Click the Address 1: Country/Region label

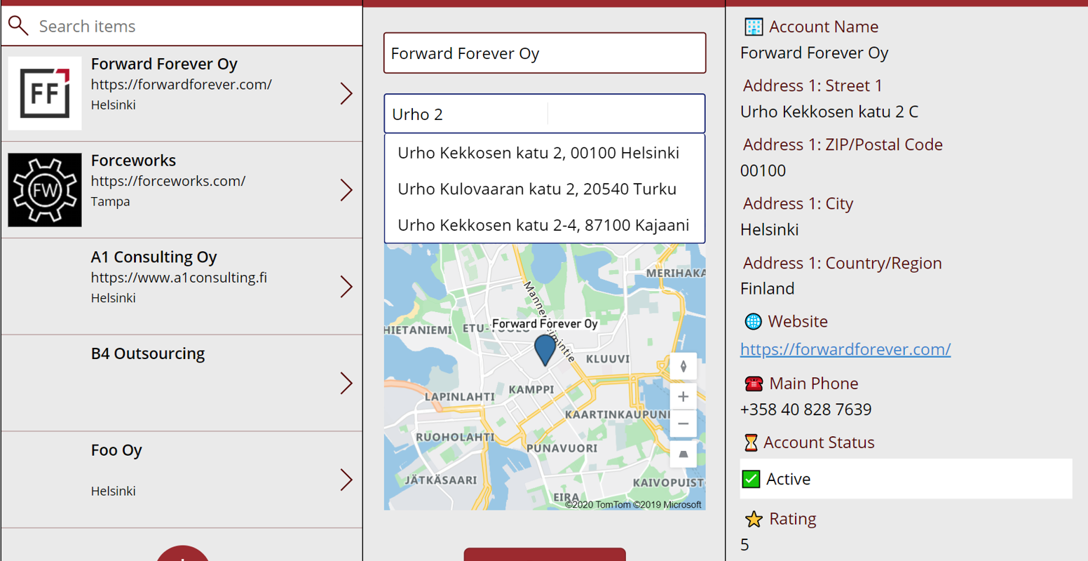843,263
